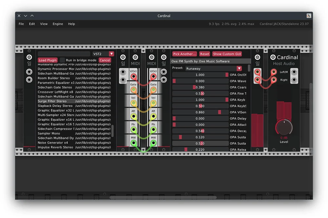Click the Gate jack on right MIDI module
Image resolution: width=328 pixels, height=218 pixels.
coord(153,90)
